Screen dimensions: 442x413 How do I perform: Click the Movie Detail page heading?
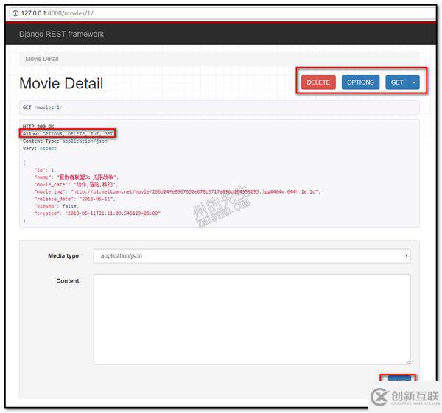click(x=61, y=83)
